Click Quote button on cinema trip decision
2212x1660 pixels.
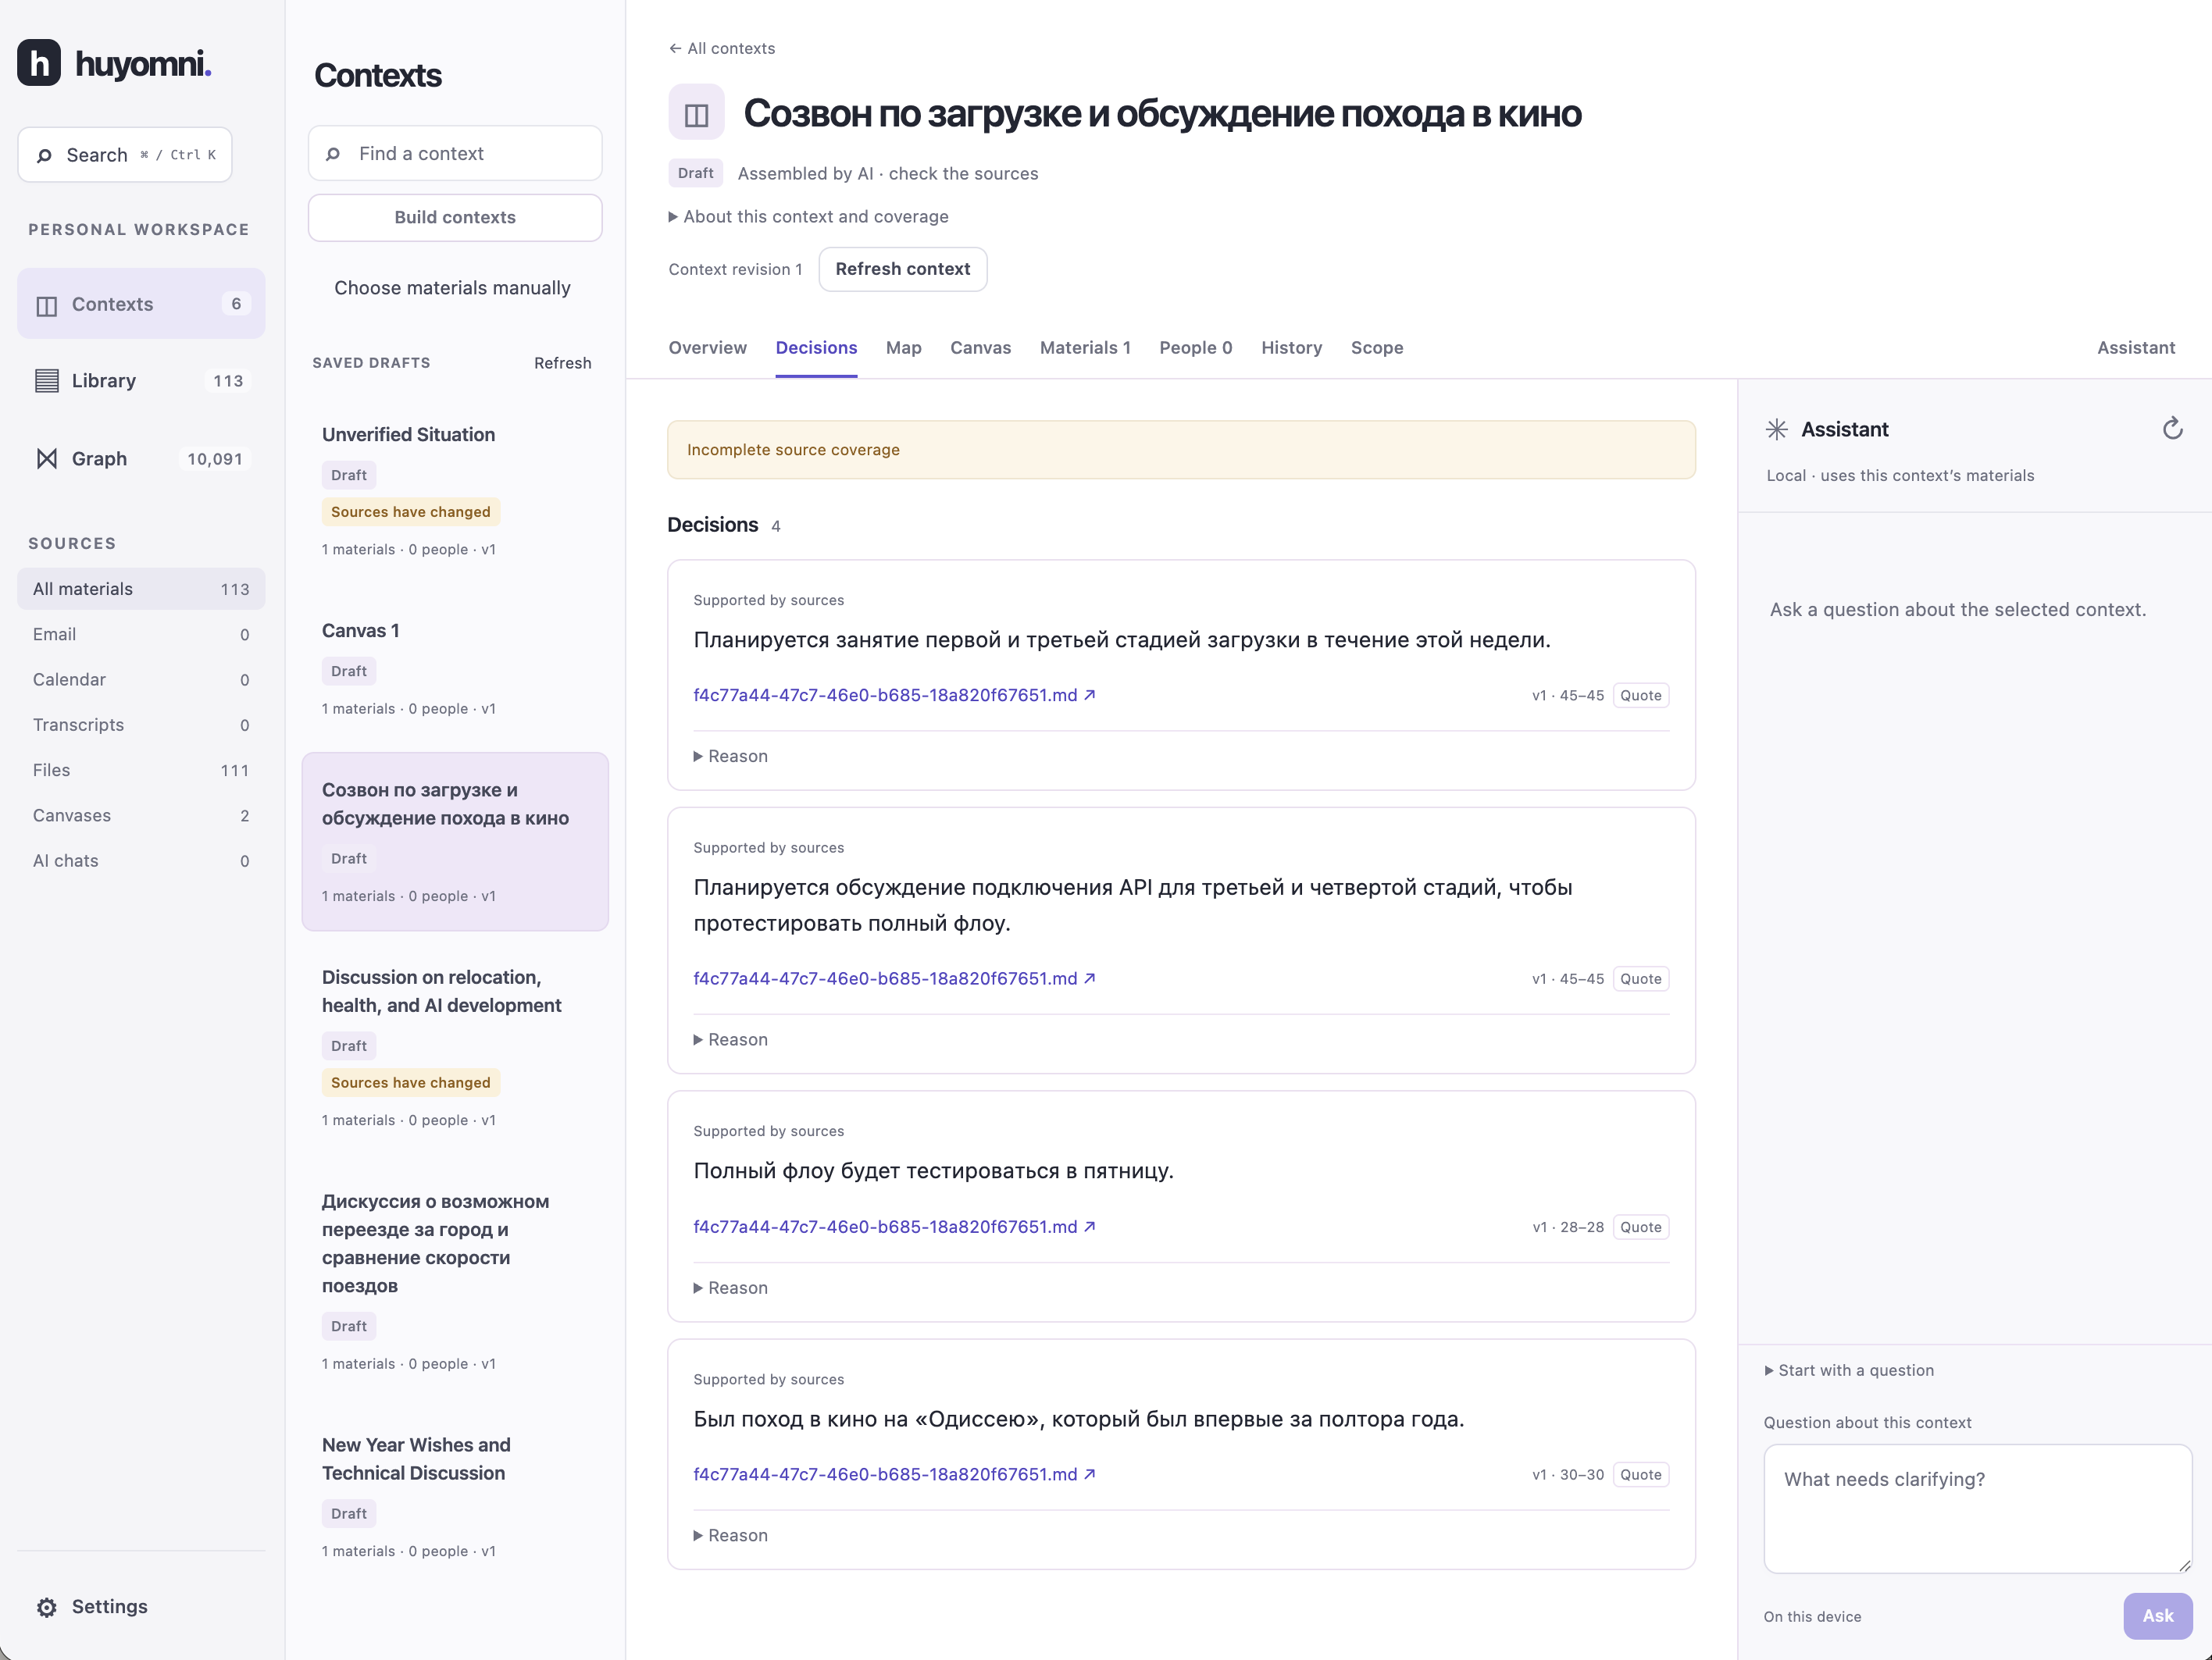[x=1640, y=1475]
